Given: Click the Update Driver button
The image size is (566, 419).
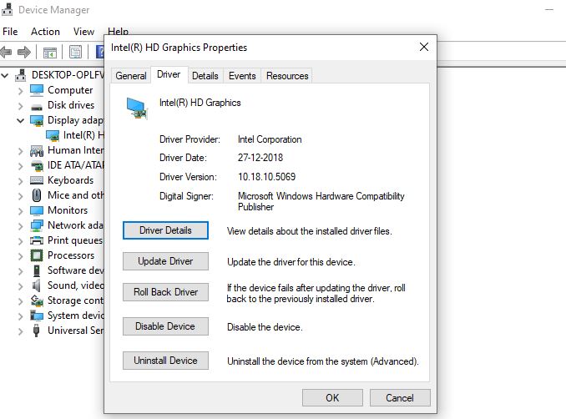Looking at the screenshot, I should pyautogui.click(x=165, y=261).
